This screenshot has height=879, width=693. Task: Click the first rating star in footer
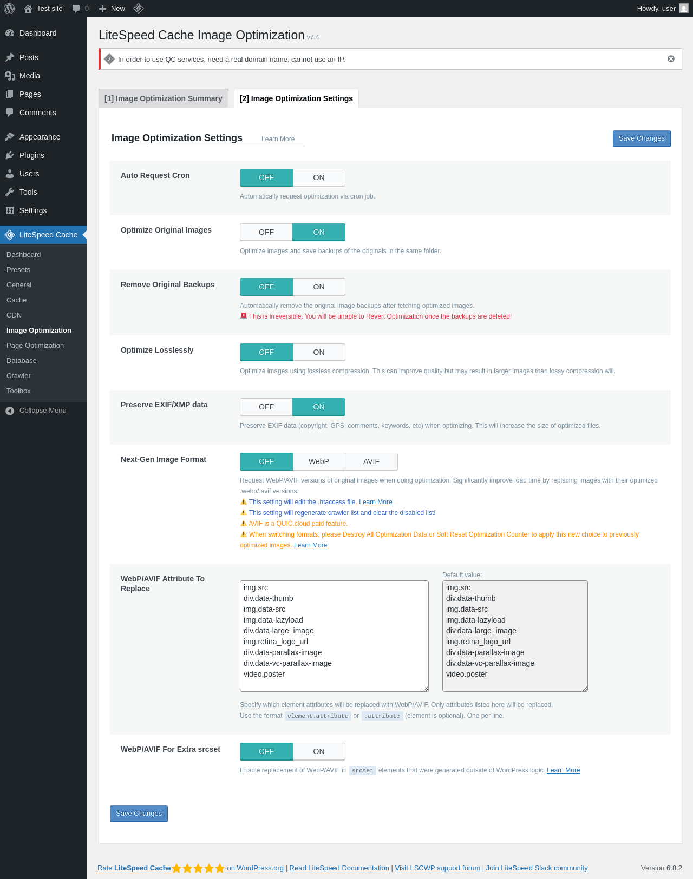[x=176, y=868]
